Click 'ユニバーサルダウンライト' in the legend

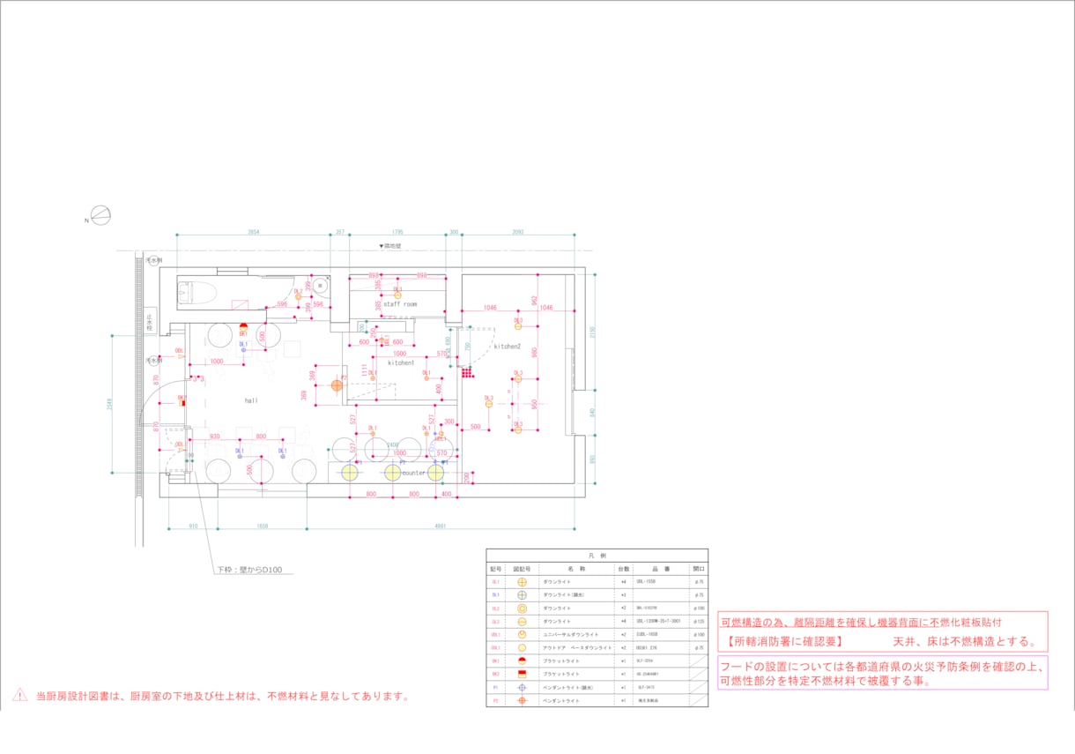point(570,635)
